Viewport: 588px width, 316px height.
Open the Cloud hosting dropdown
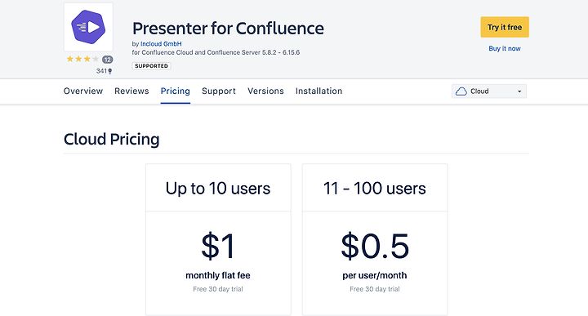[x=489, y=91]
